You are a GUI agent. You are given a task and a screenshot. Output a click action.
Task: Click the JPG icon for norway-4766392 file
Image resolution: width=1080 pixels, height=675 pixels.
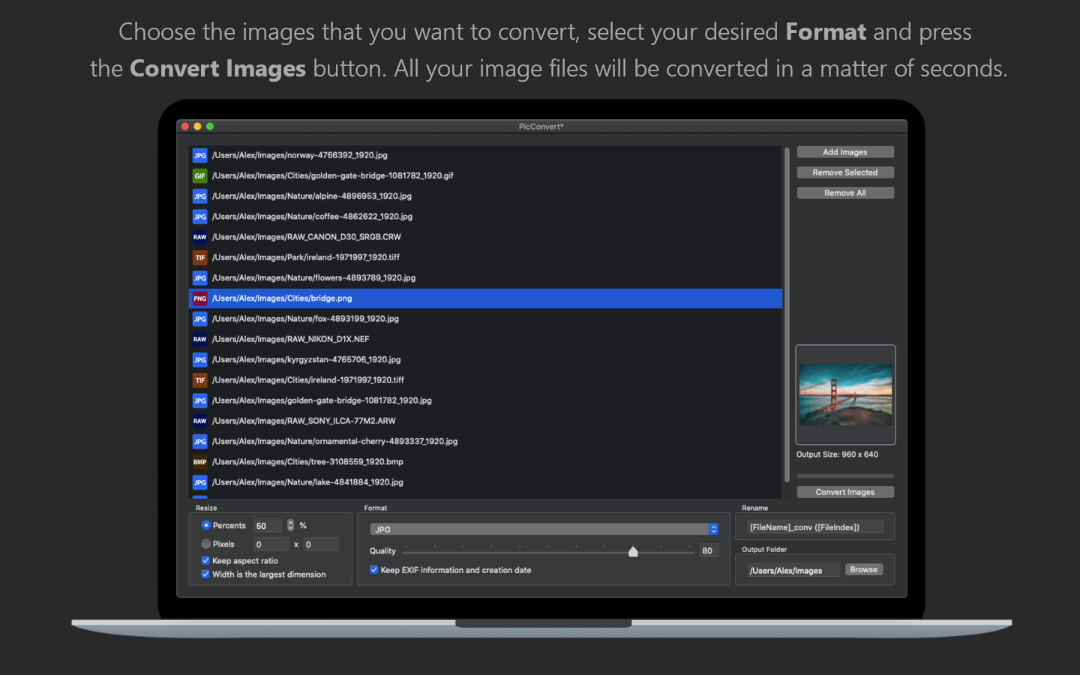tap(199, 155)
